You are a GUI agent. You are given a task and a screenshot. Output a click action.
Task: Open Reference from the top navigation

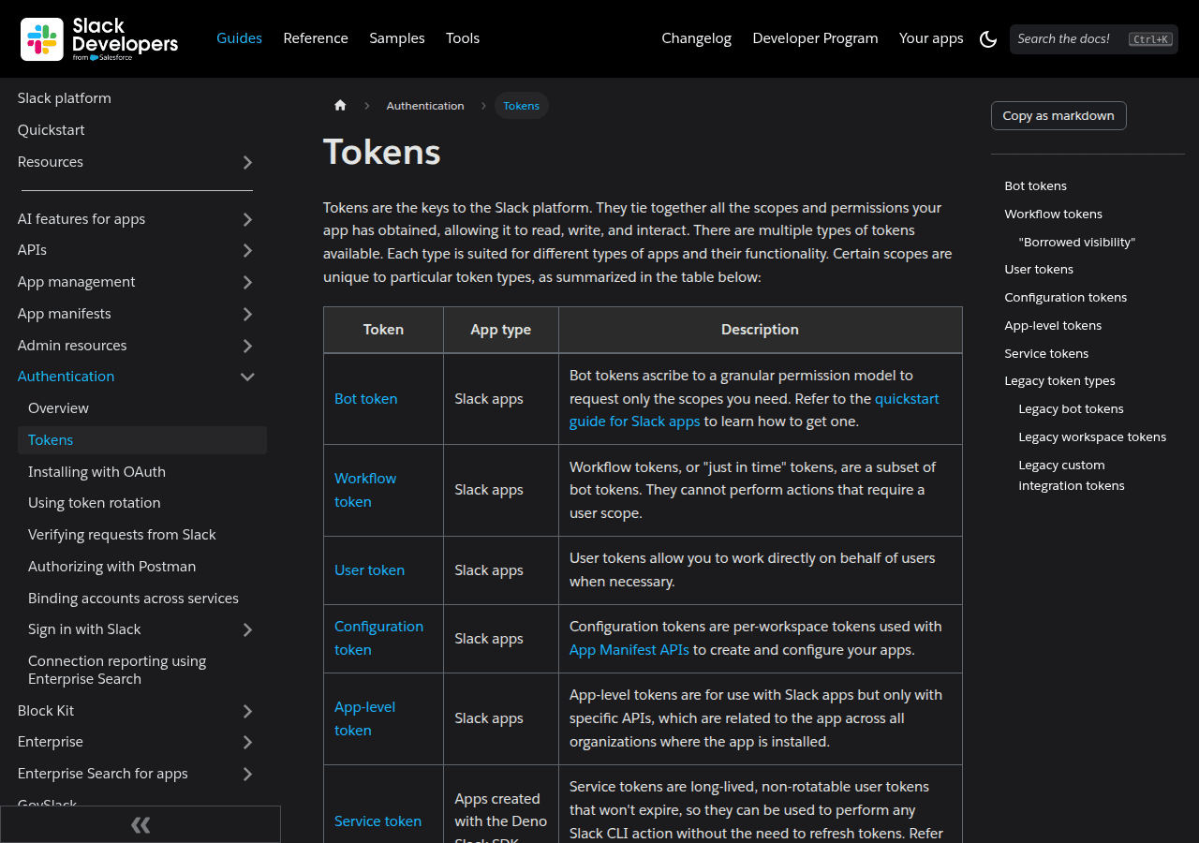316,38
